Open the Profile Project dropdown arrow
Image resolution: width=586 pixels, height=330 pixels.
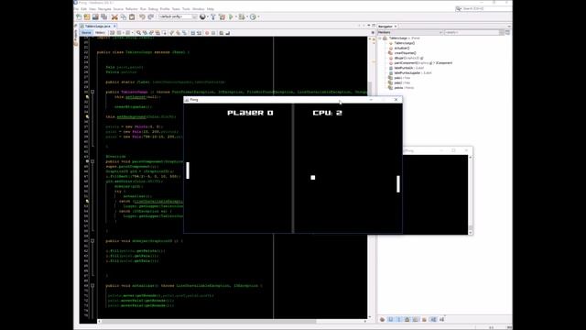click(x=258, y=16)
